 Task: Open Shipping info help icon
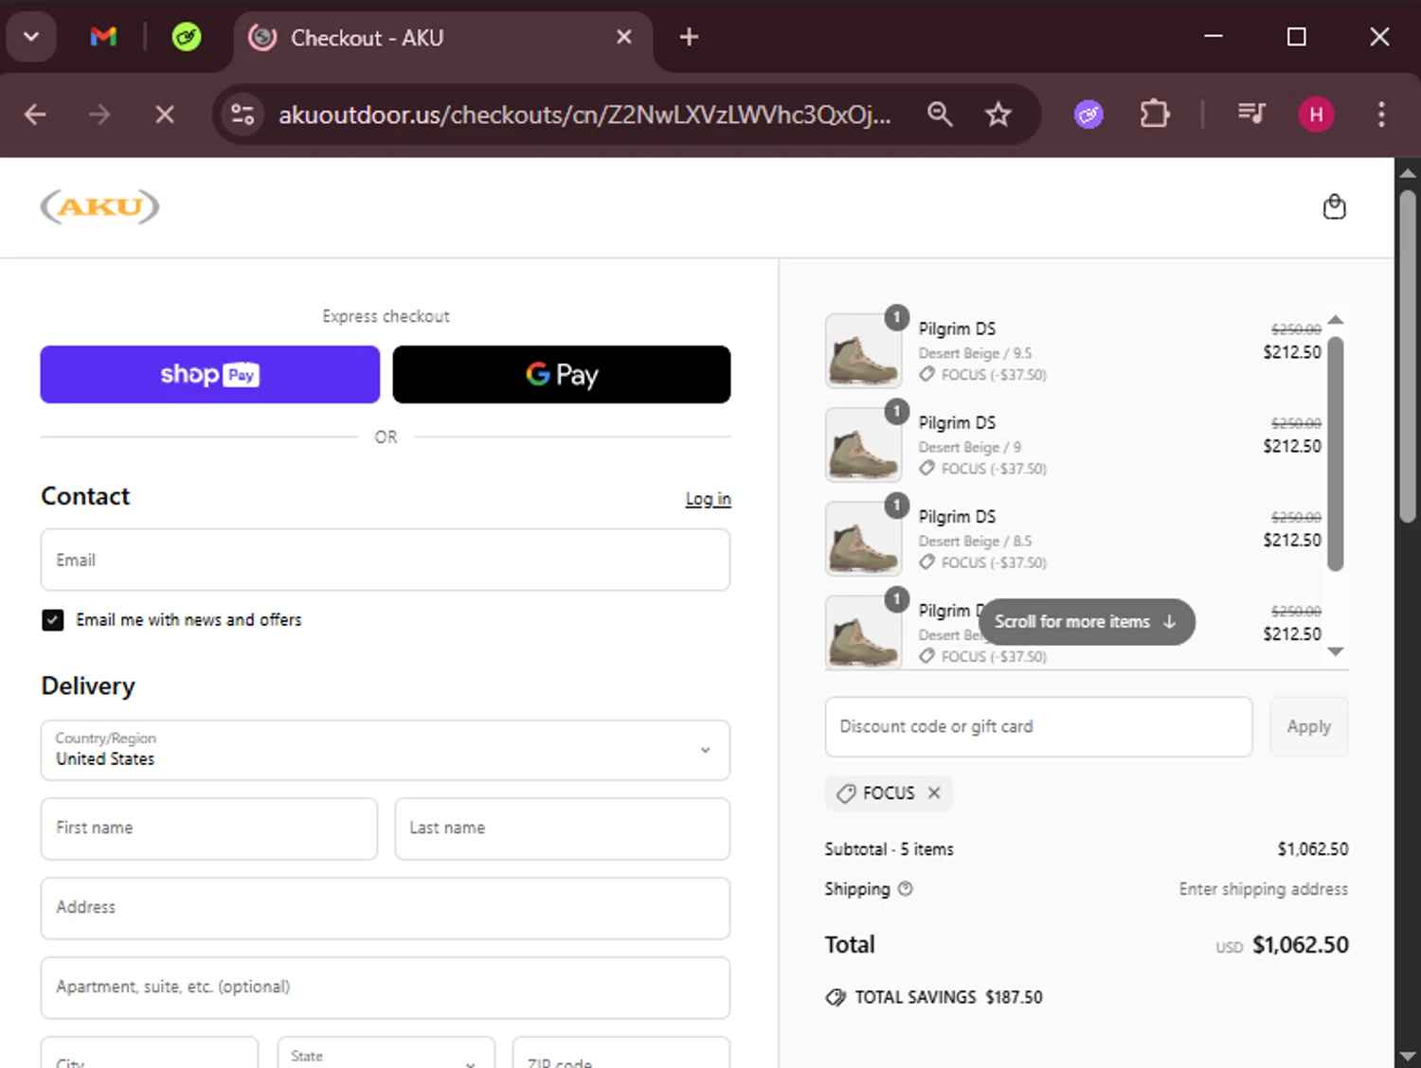pyautogui.click(x=905, y=889)
